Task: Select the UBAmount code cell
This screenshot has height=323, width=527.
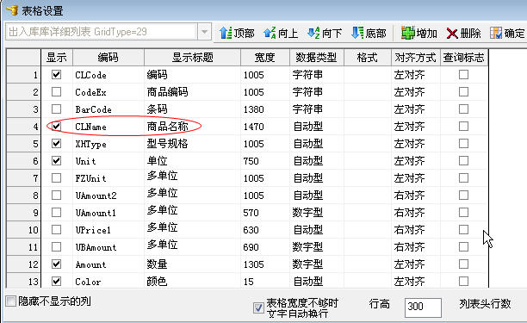Action: click(x=108, y=247)
